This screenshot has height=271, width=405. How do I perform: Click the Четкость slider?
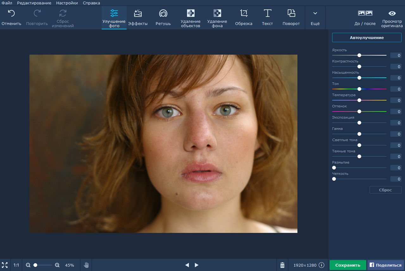coord(359,179)
